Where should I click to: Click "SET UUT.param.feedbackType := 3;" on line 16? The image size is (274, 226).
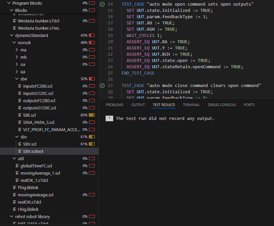pos(167,17)
